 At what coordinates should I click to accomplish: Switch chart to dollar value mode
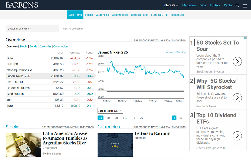[x=174, y=118]
